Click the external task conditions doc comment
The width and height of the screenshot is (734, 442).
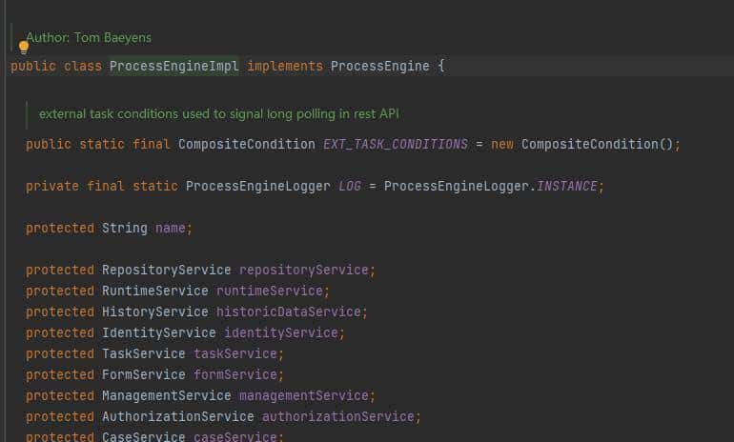218,113
